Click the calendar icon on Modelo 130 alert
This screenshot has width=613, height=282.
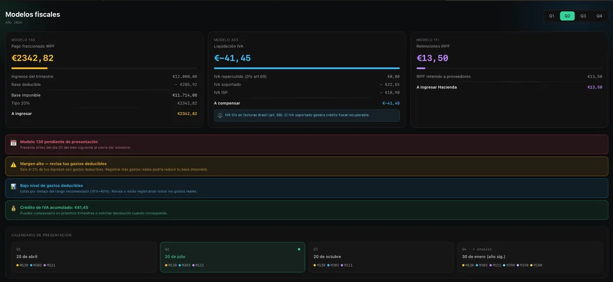click(x=13, y=143)
